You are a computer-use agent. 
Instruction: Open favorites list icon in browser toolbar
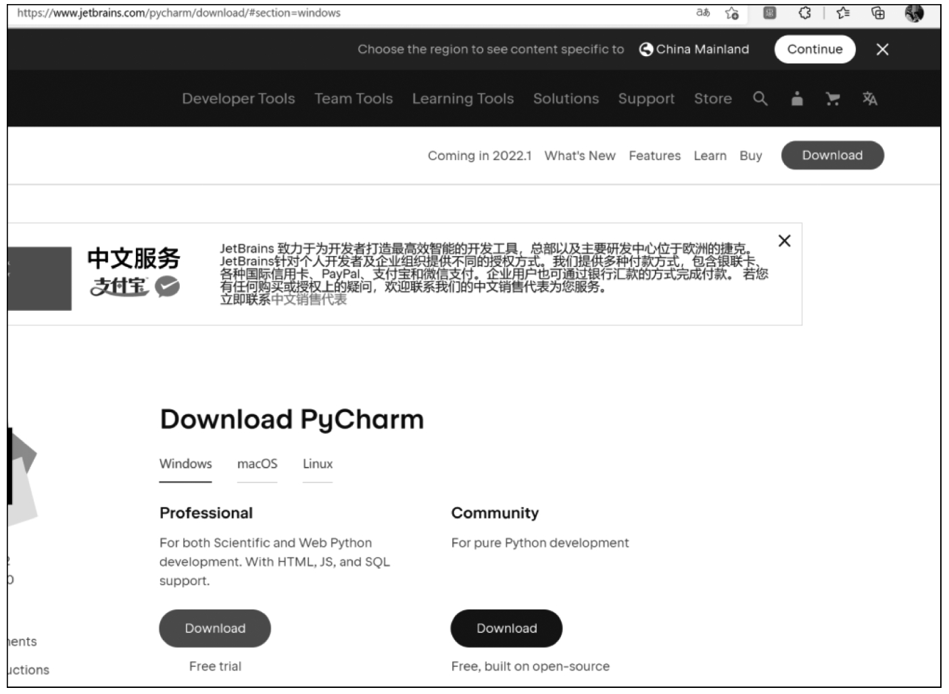point(843,13)
